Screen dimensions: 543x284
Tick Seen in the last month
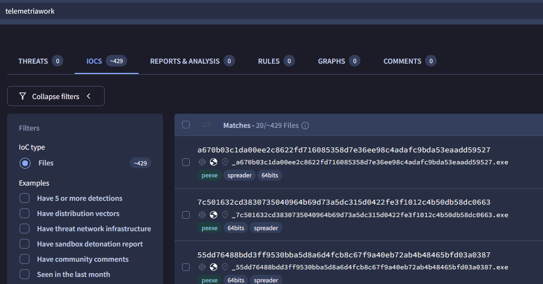click(x=25, y=274)
